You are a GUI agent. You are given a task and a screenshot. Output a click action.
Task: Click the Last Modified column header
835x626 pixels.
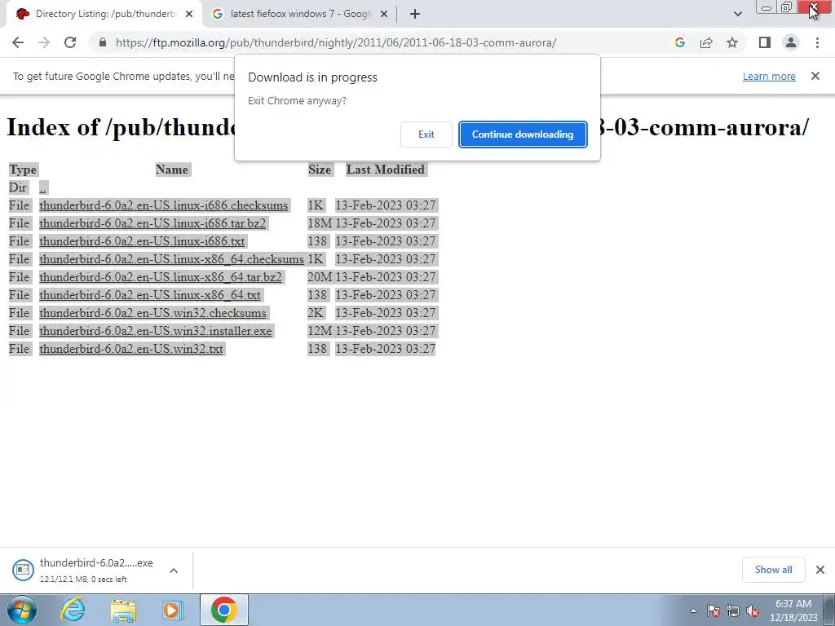[385, 170]
